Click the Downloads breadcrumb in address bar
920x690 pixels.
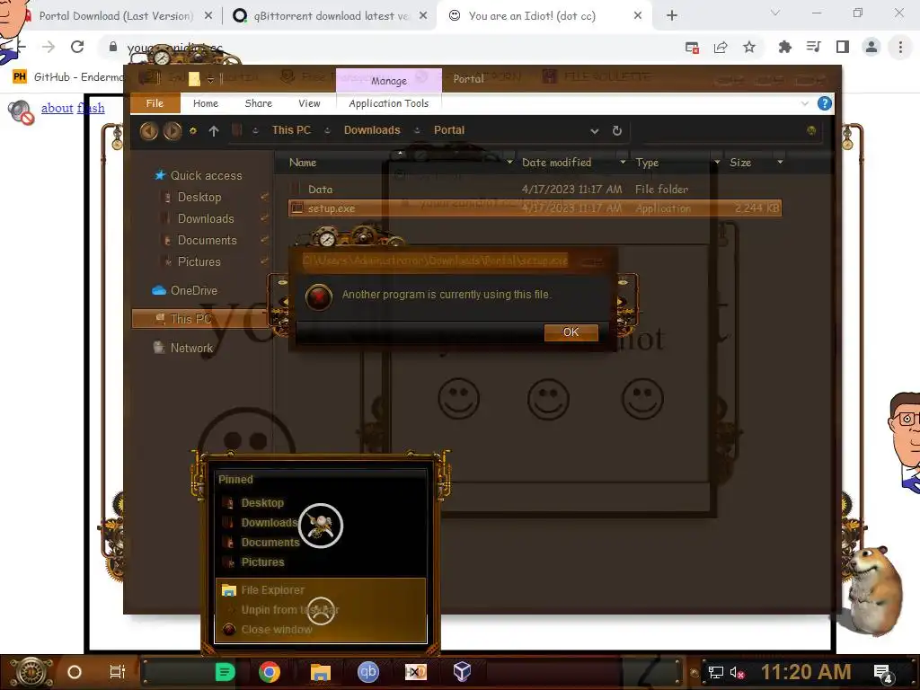372,130
